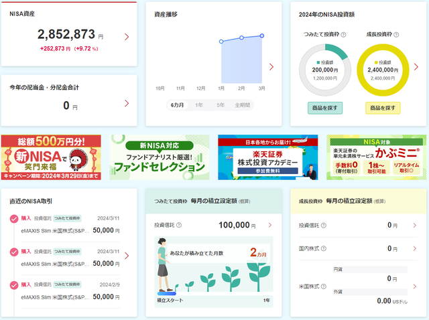
Task: Click help icon beside 国内株式
Action: (x=323, y=248)
